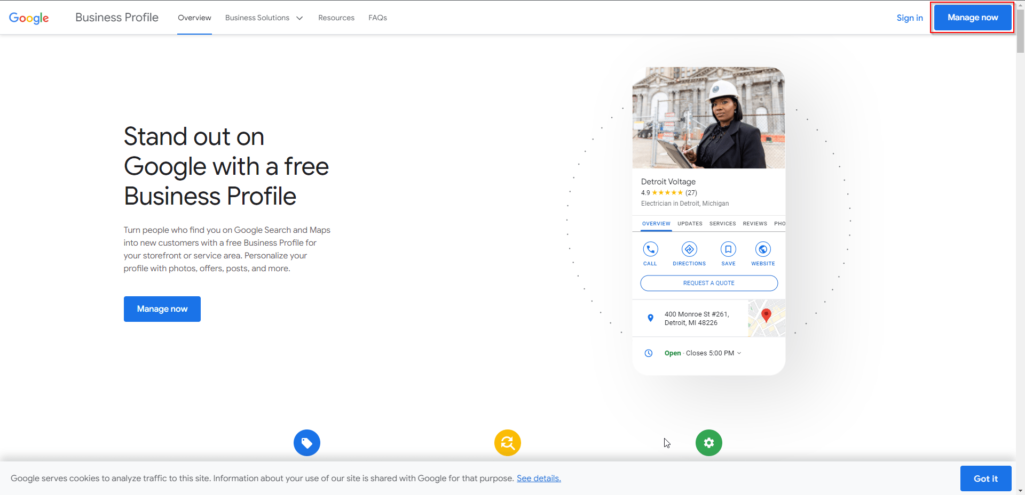Click the Detroit Voltage profile photo
Viewport: 1025px width, 495px height.
coord(709,118)
